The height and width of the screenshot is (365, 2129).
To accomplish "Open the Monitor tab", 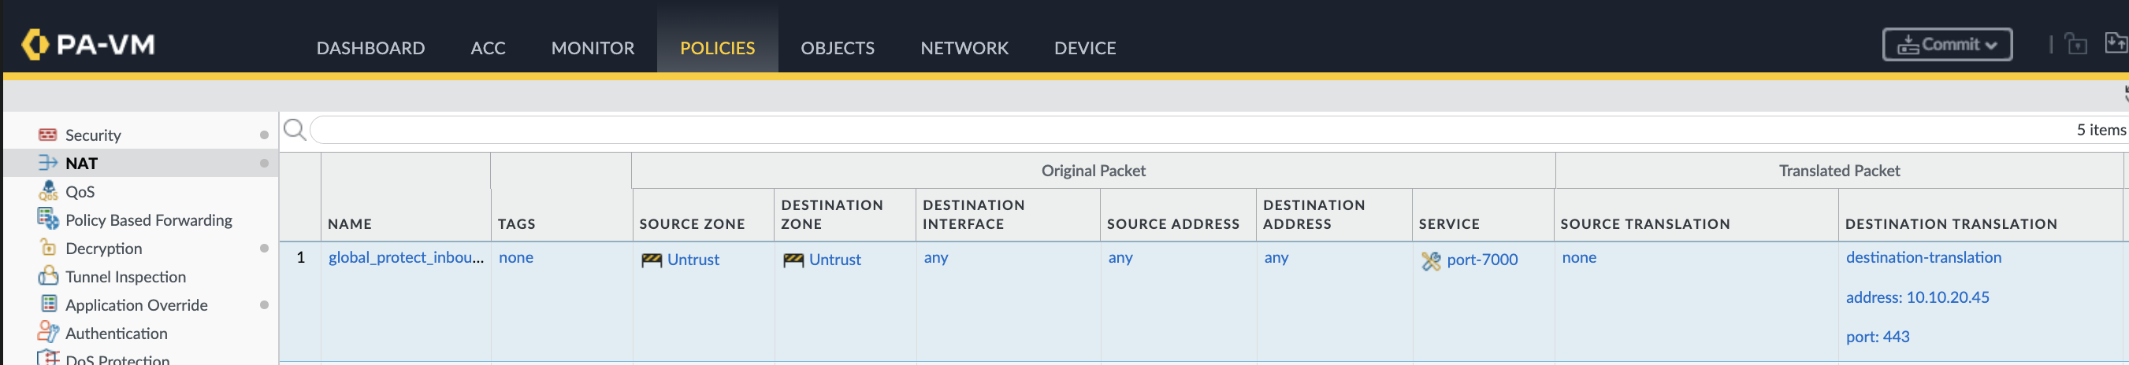I will pyautogui.click(x=593, y=48).
